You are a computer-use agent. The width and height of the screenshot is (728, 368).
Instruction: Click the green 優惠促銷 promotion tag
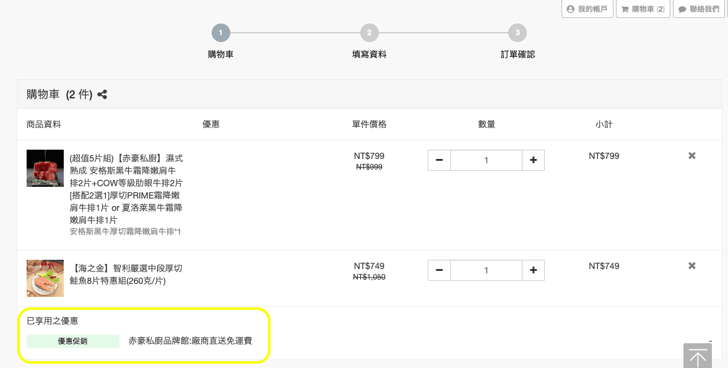tap(73, 341)
